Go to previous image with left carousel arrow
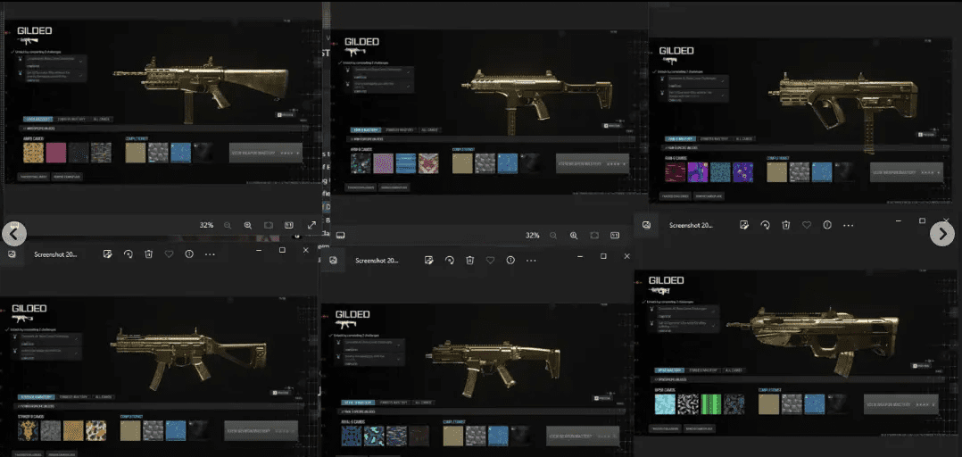 tap(14, 234)
